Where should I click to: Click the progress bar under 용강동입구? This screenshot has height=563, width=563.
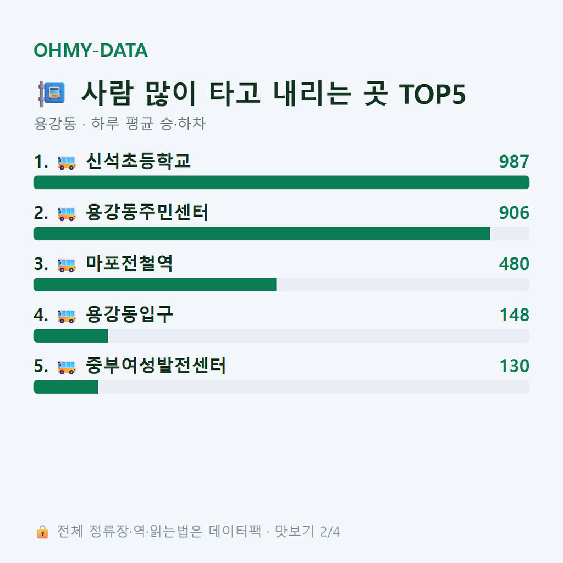[x=281, y=336]
